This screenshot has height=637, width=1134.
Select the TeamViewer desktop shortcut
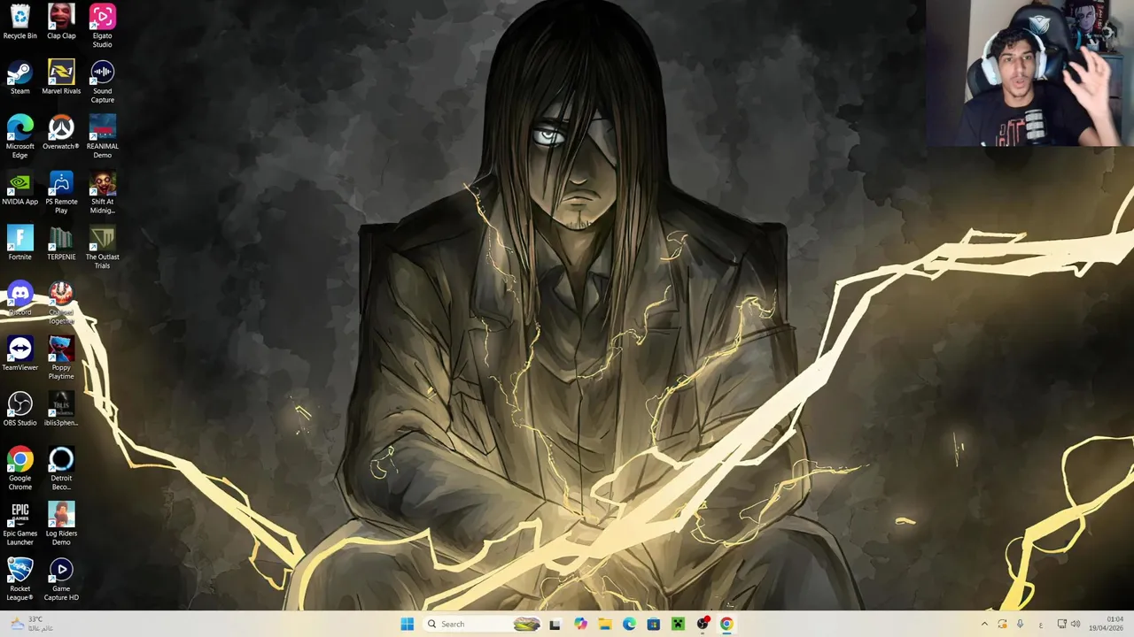[x=19, y=354]
